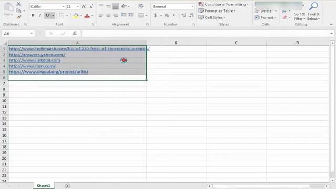This screenshot has height=189, width=336.
Task: Apply the yellow Fill Color
Action: [x=76, y=15]
